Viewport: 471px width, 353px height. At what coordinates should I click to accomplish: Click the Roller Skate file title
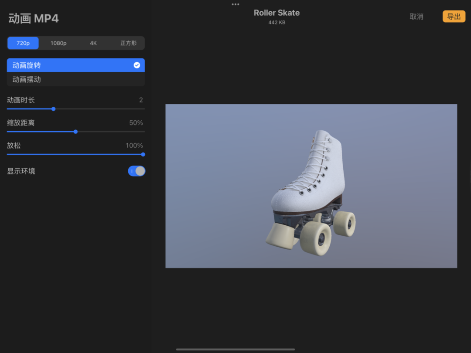point(276,13)
